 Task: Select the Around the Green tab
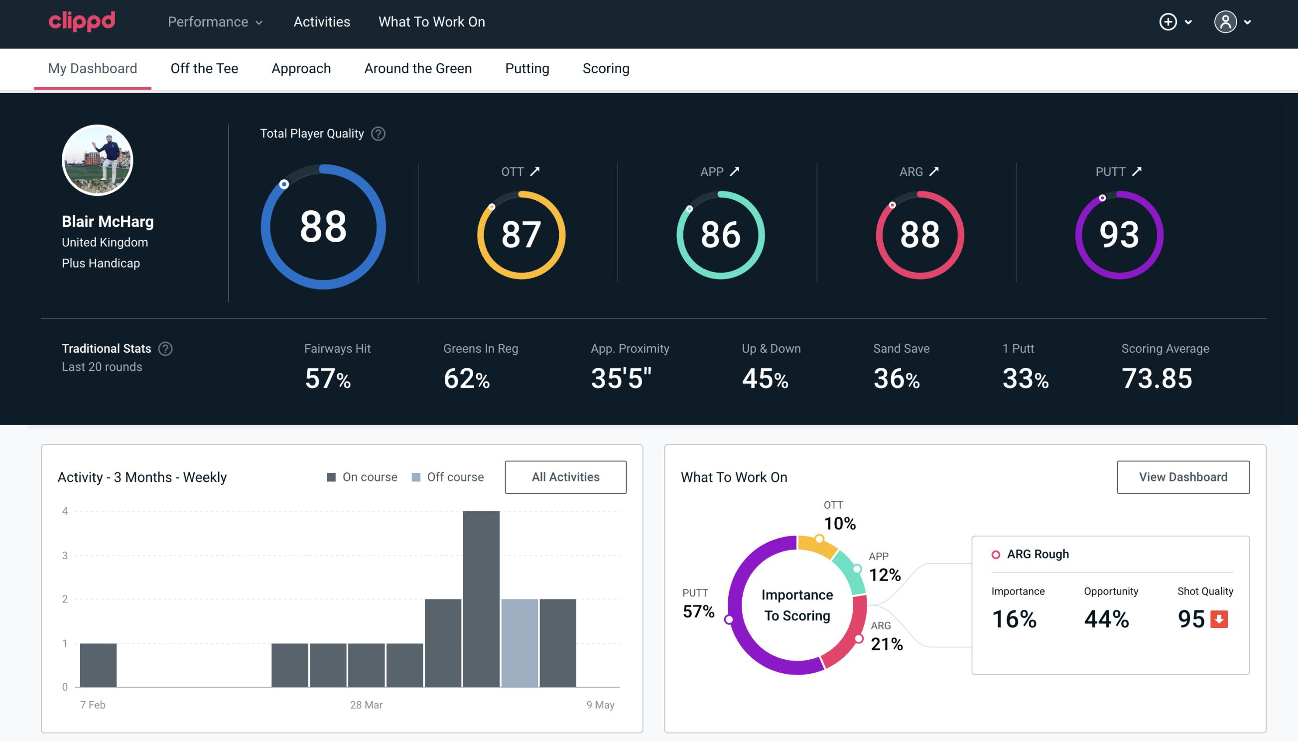[417, 68]
